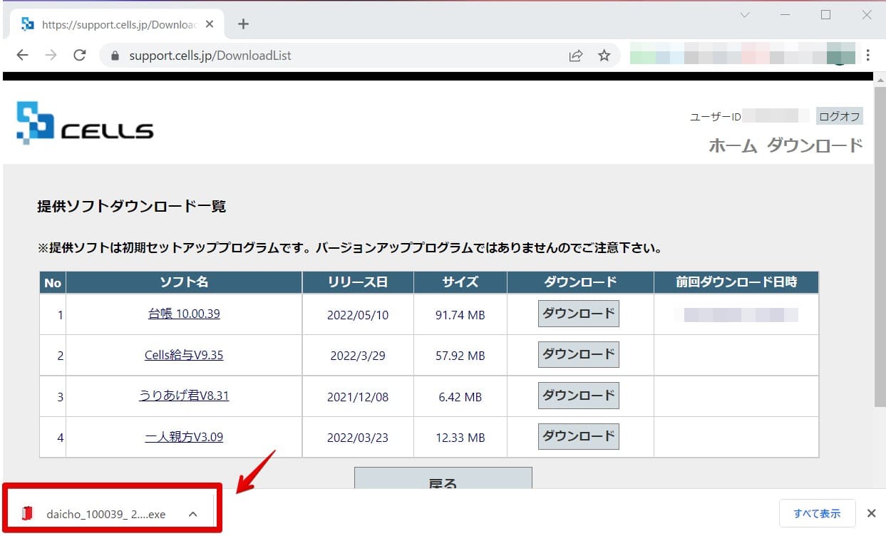Screen dimensions: 886x536
Task: Click the 前回ダウンロード日時 column header
Action: point(736,282)
